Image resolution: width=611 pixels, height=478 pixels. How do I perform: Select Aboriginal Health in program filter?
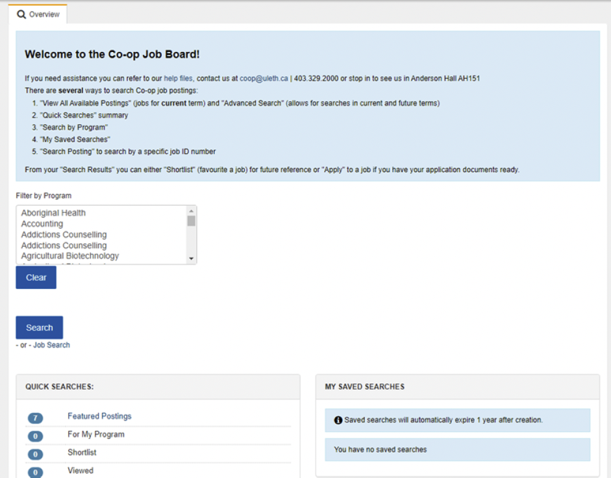pyautogui.click(x=53, y=213)
